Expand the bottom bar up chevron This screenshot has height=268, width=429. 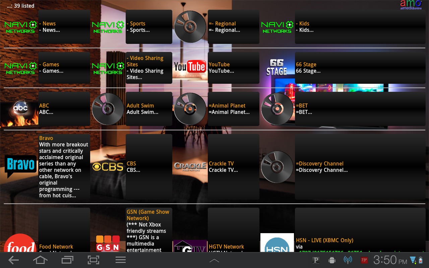[x=214, y=260]
